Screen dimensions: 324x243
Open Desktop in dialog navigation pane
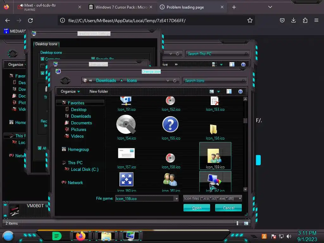click(78, 109)
